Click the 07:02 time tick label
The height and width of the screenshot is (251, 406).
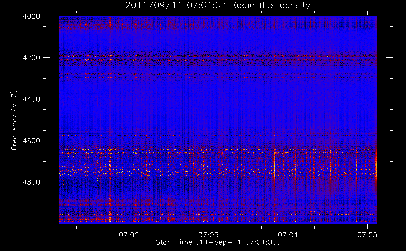point(129,235)
